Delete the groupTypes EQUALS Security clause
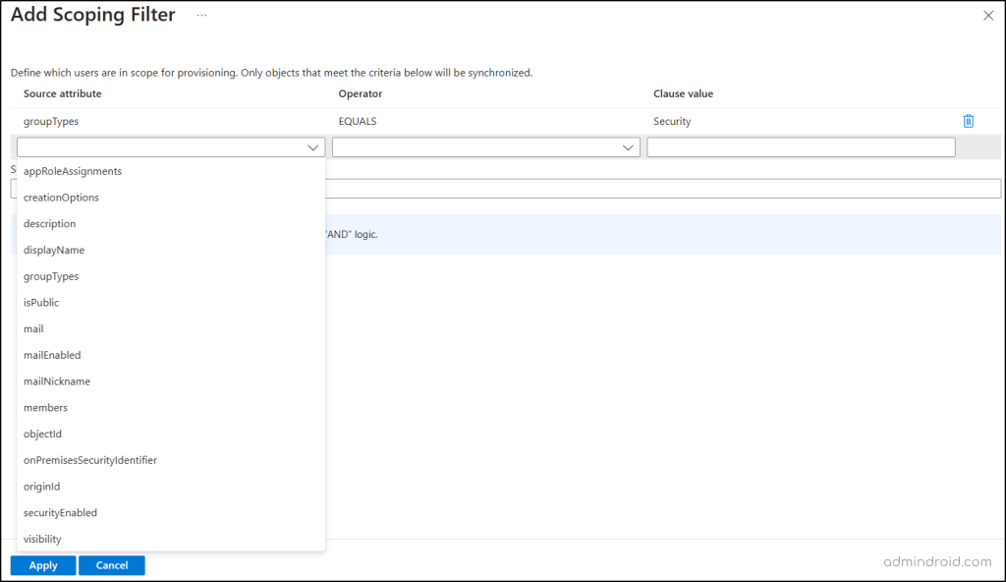1006x582 pixels. pyautogui.click(x=968, y=120)
